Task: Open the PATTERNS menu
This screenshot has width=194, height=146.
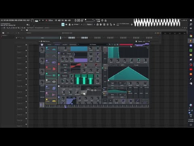Action: coord(11,20)
